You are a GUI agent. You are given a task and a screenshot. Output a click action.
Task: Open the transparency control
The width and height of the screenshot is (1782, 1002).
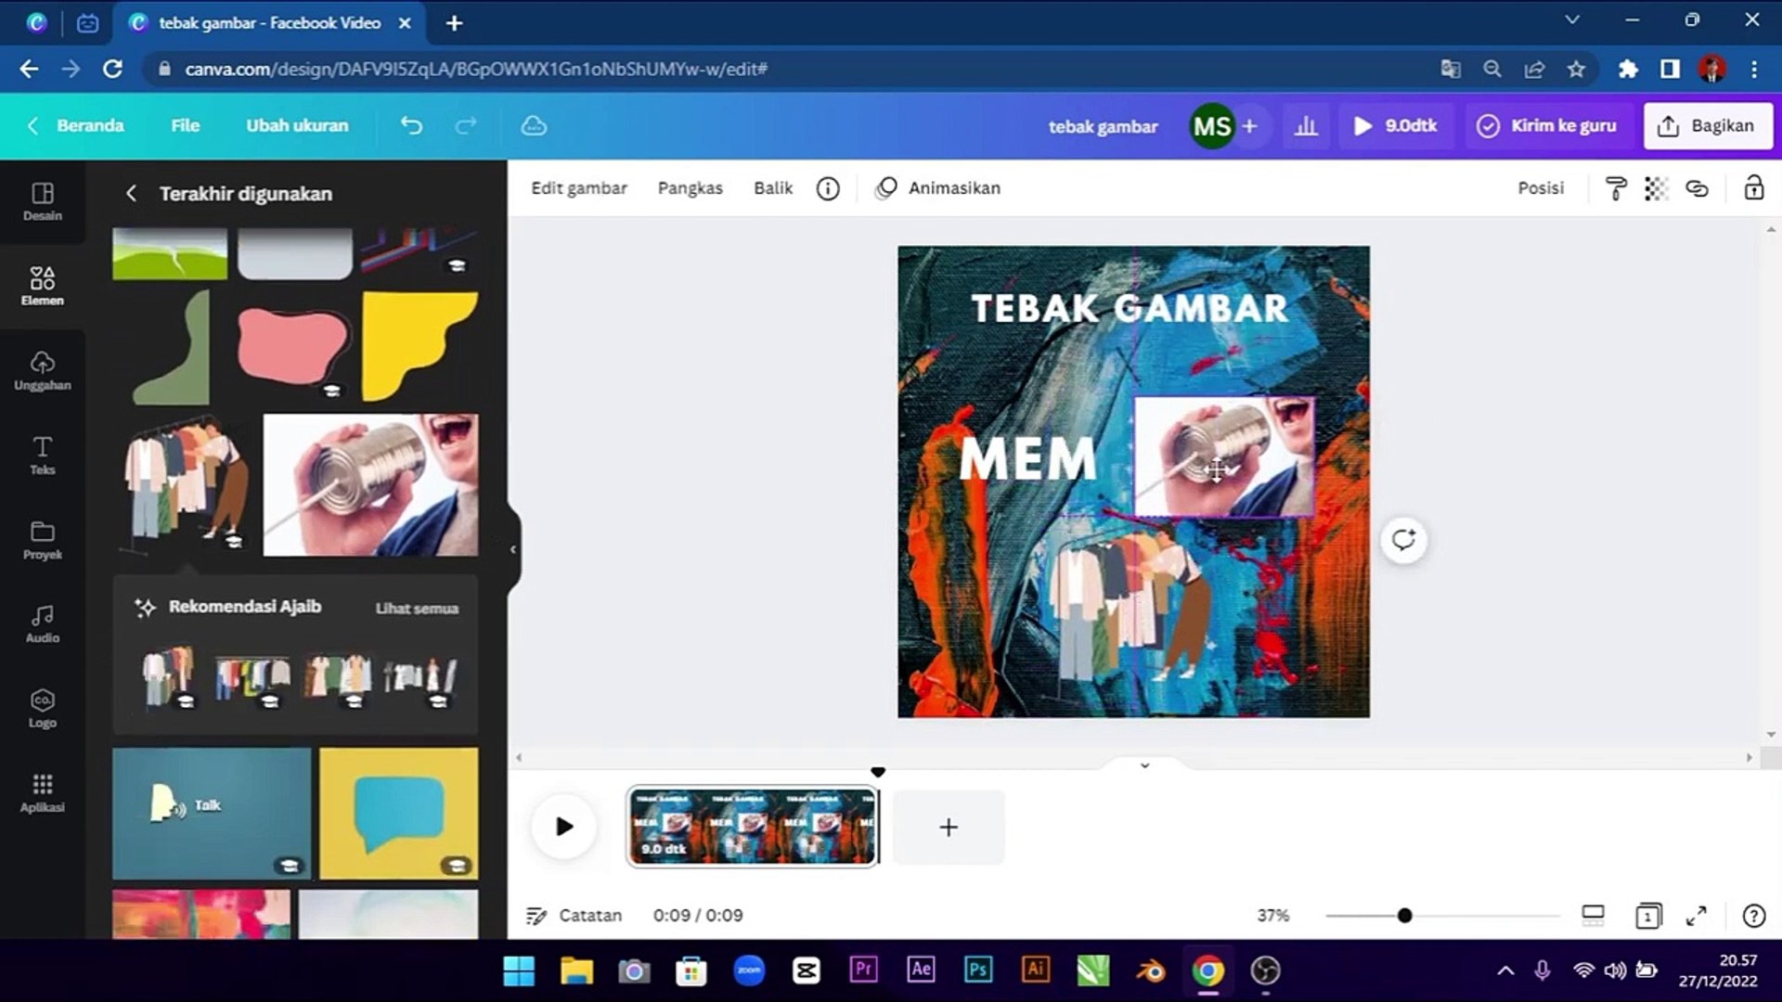(1657, 187)
